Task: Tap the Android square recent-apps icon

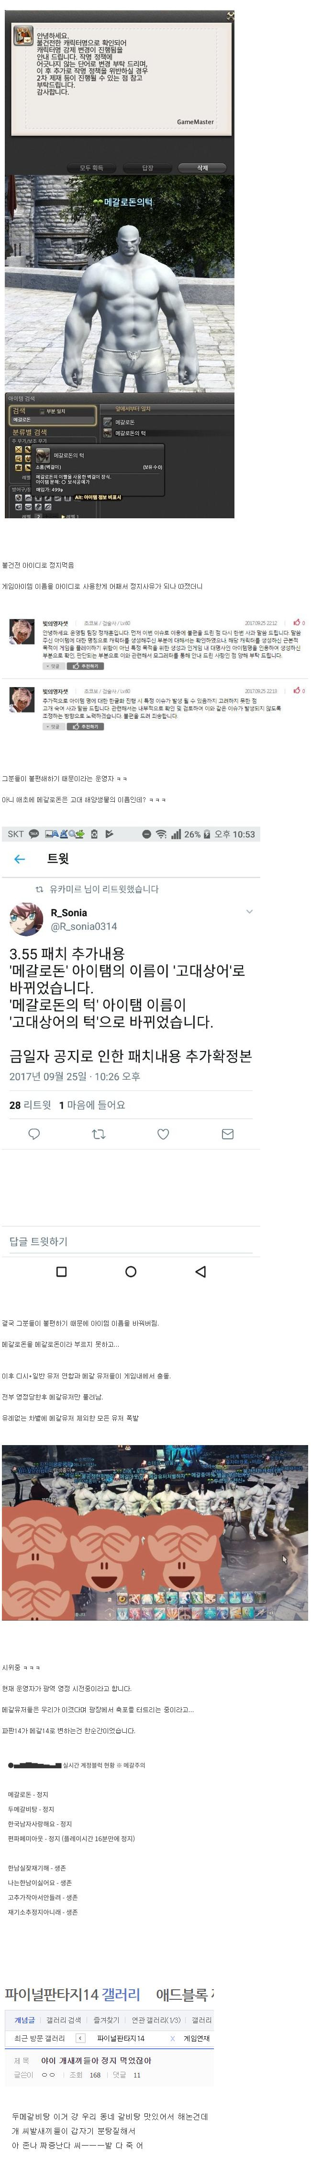Action: pyautogui.click(x=61, y=1272)
